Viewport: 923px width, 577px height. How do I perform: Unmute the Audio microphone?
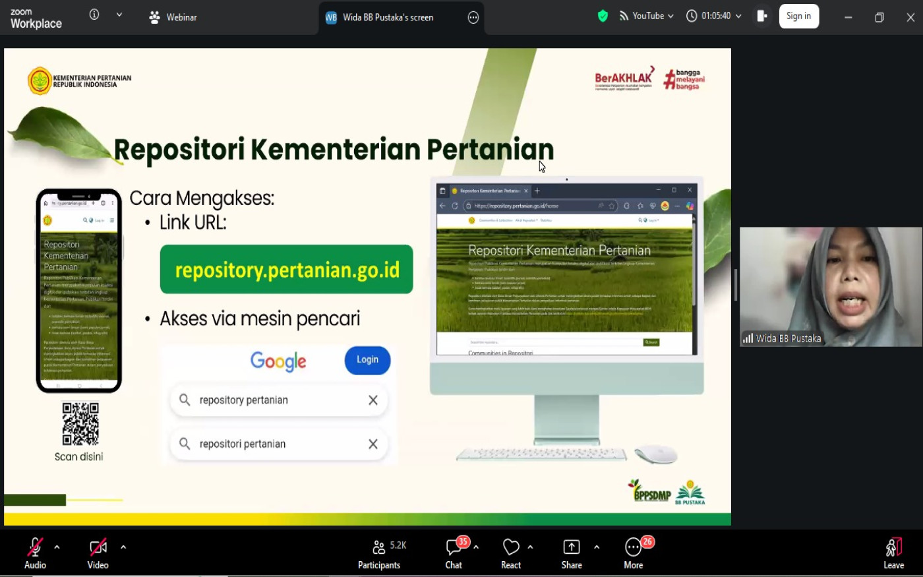35,553
